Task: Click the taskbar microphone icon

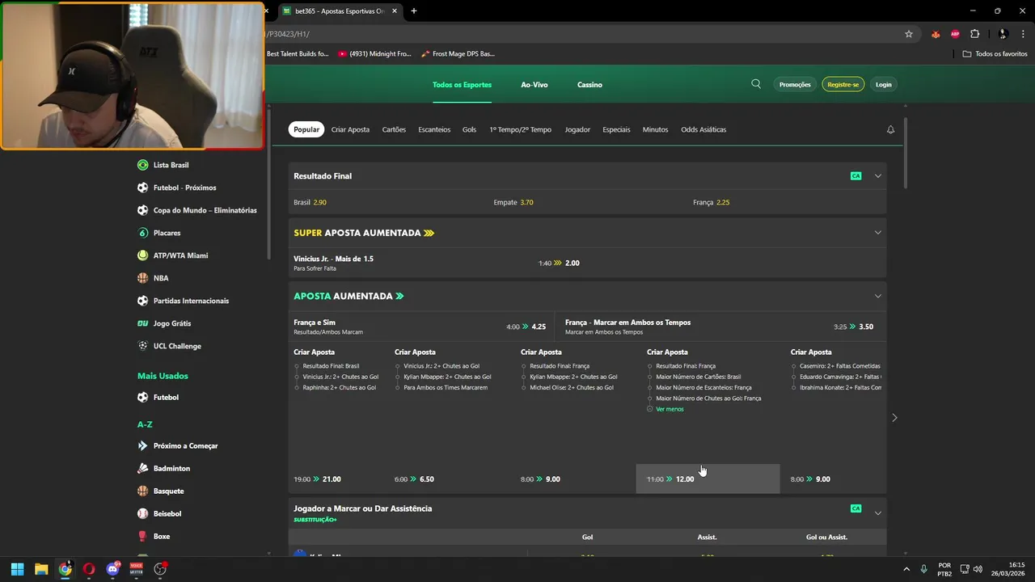Action: click(x=923, y=569)
